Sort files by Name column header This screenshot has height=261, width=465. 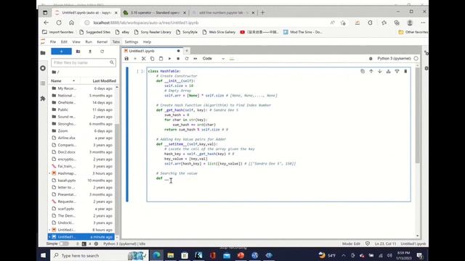click(x=63, y=80)
